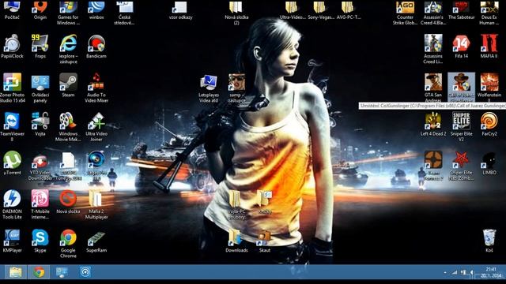Open Counter Strike Global Offensive shortcut
506x284 pixels.
(x=406, y=13)
